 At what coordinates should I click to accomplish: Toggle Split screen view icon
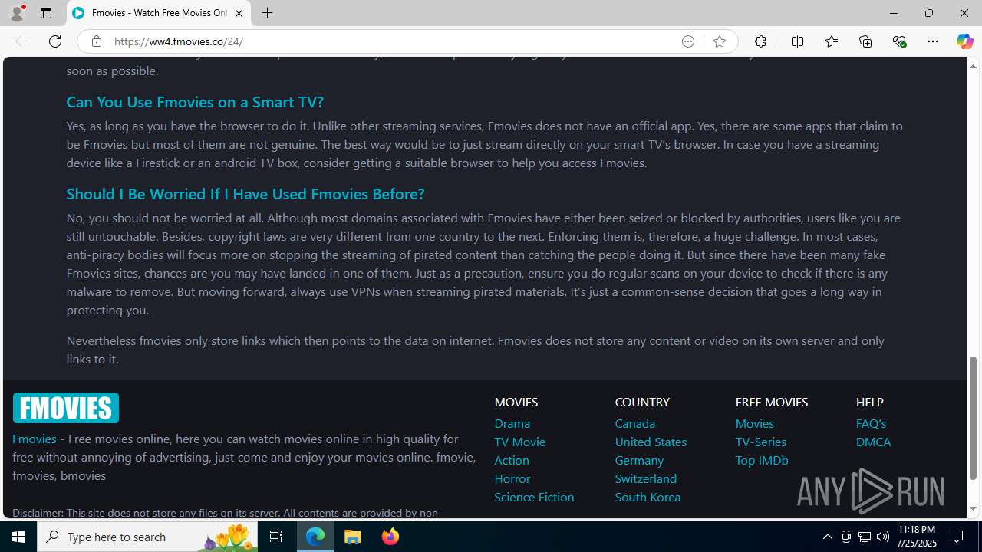797,41
